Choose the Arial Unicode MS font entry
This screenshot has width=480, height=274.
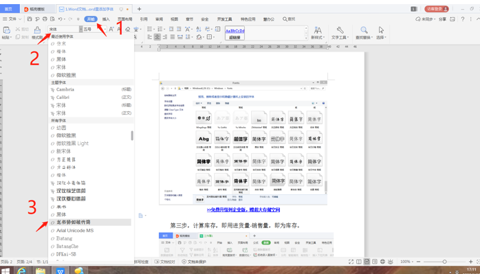75,231
